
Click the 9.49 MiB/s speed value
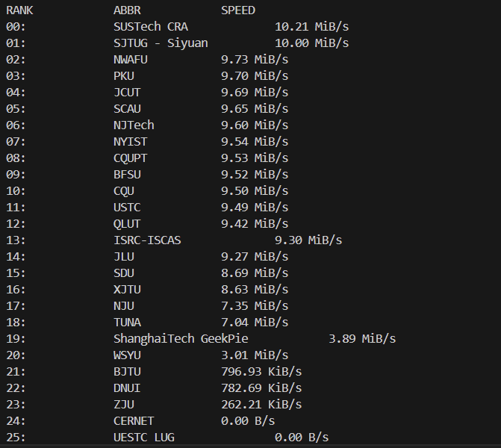255,208
